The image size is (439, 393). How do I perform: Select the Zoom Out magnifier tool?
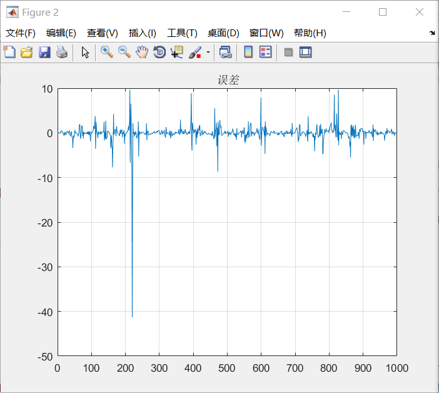point(124,53)
